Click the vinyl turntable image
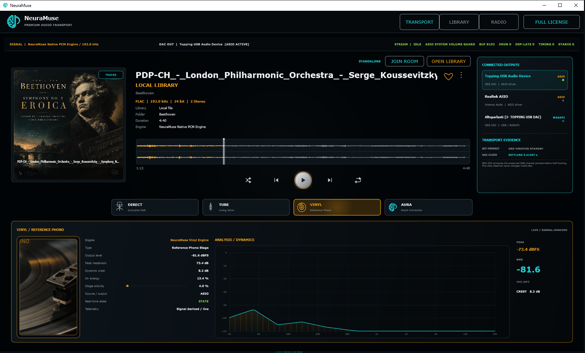Image resolution: width=585 pixels, height=353 pixels. (48, 287)
